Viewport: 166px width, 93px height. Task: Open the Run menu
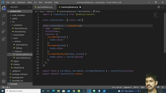click(40, 2)
